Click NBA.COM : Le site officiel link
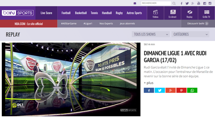215x122 pixels. point(29,24)
